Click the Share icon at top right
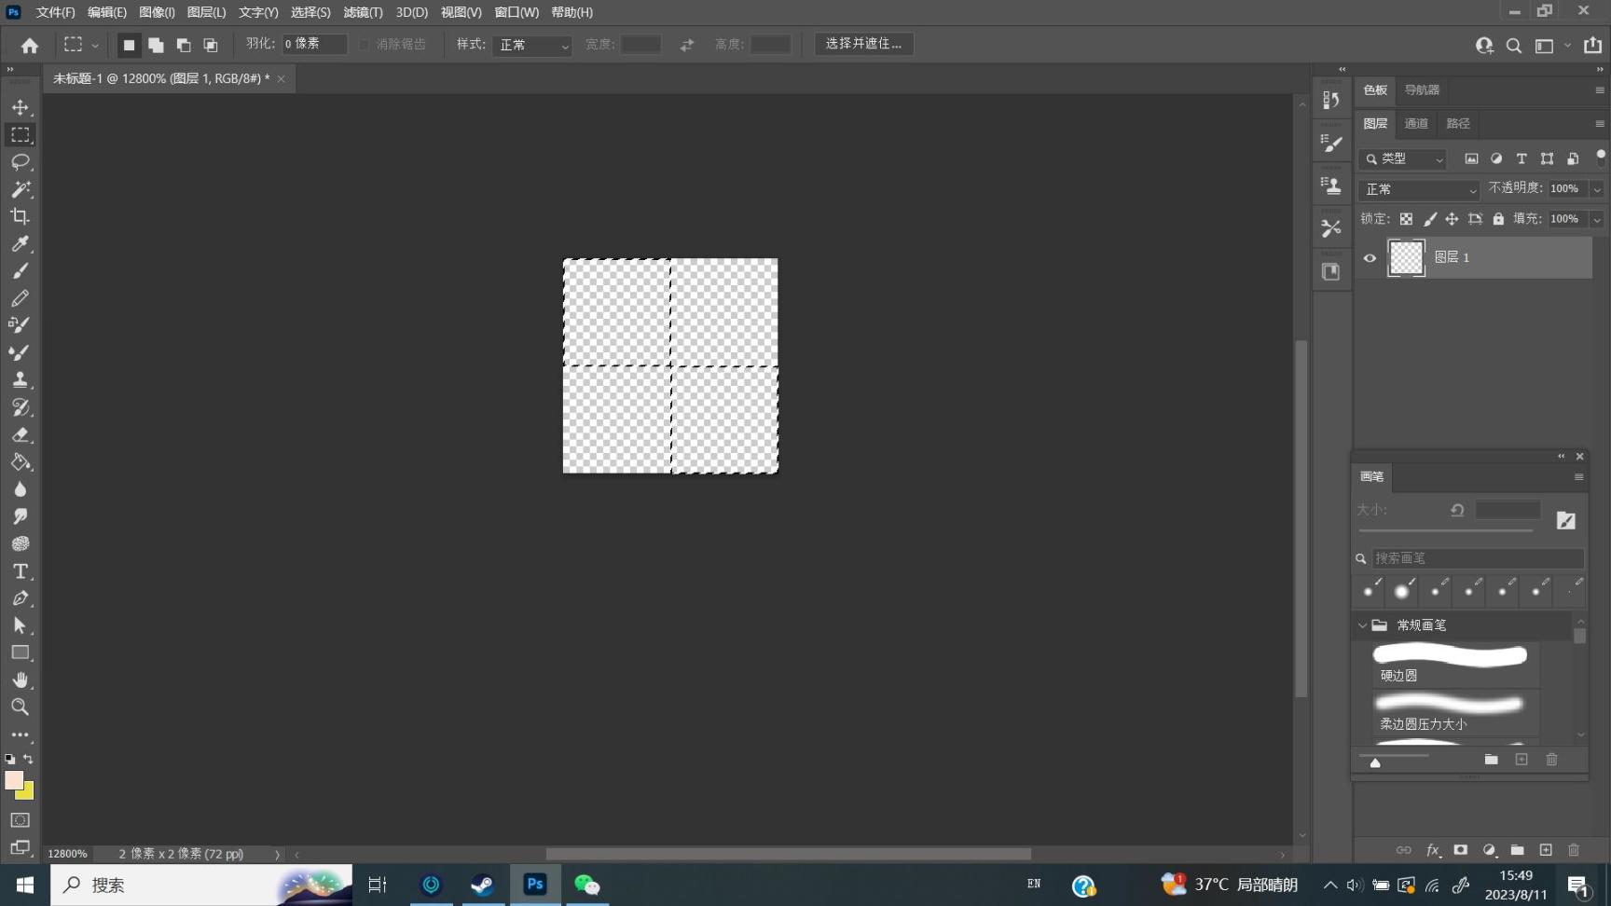1611x906 pixels. tap(1592, 45)
